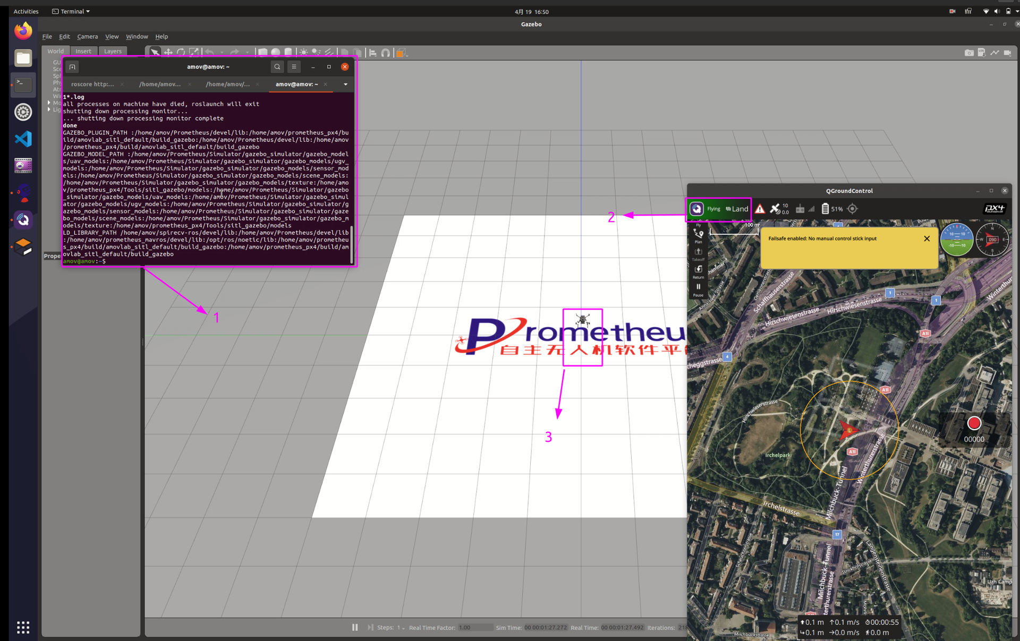Click Takeoff action in QGroundControl
Viewport: 1020px width, 641px height.
click(x=698, y=254)
